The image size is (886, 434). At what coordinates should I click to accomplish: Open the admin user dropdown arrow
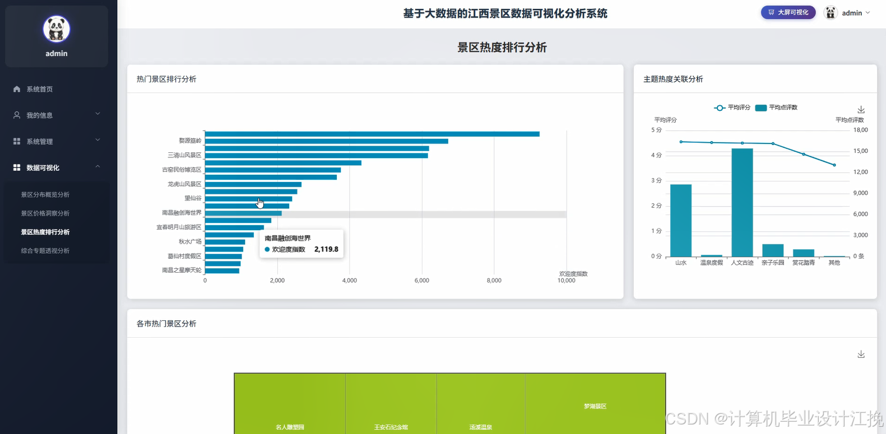tap(868, 12)
